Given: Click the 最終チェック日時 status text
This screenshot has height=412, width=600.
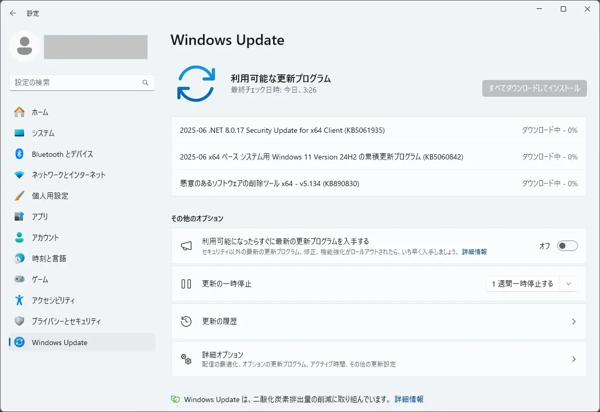Looking at the screenshot, I should [274, 90].
